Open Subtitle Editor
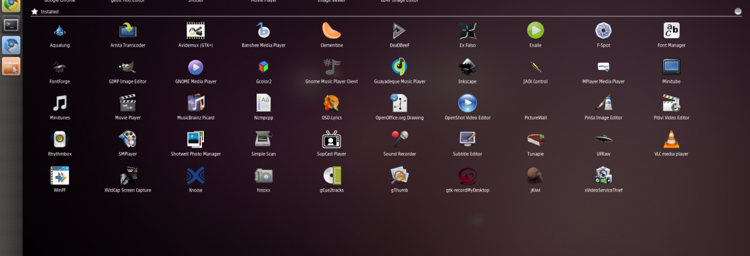The height and width of the screenshot is (256, 750). pyautogui.click(x=467, y=140)
